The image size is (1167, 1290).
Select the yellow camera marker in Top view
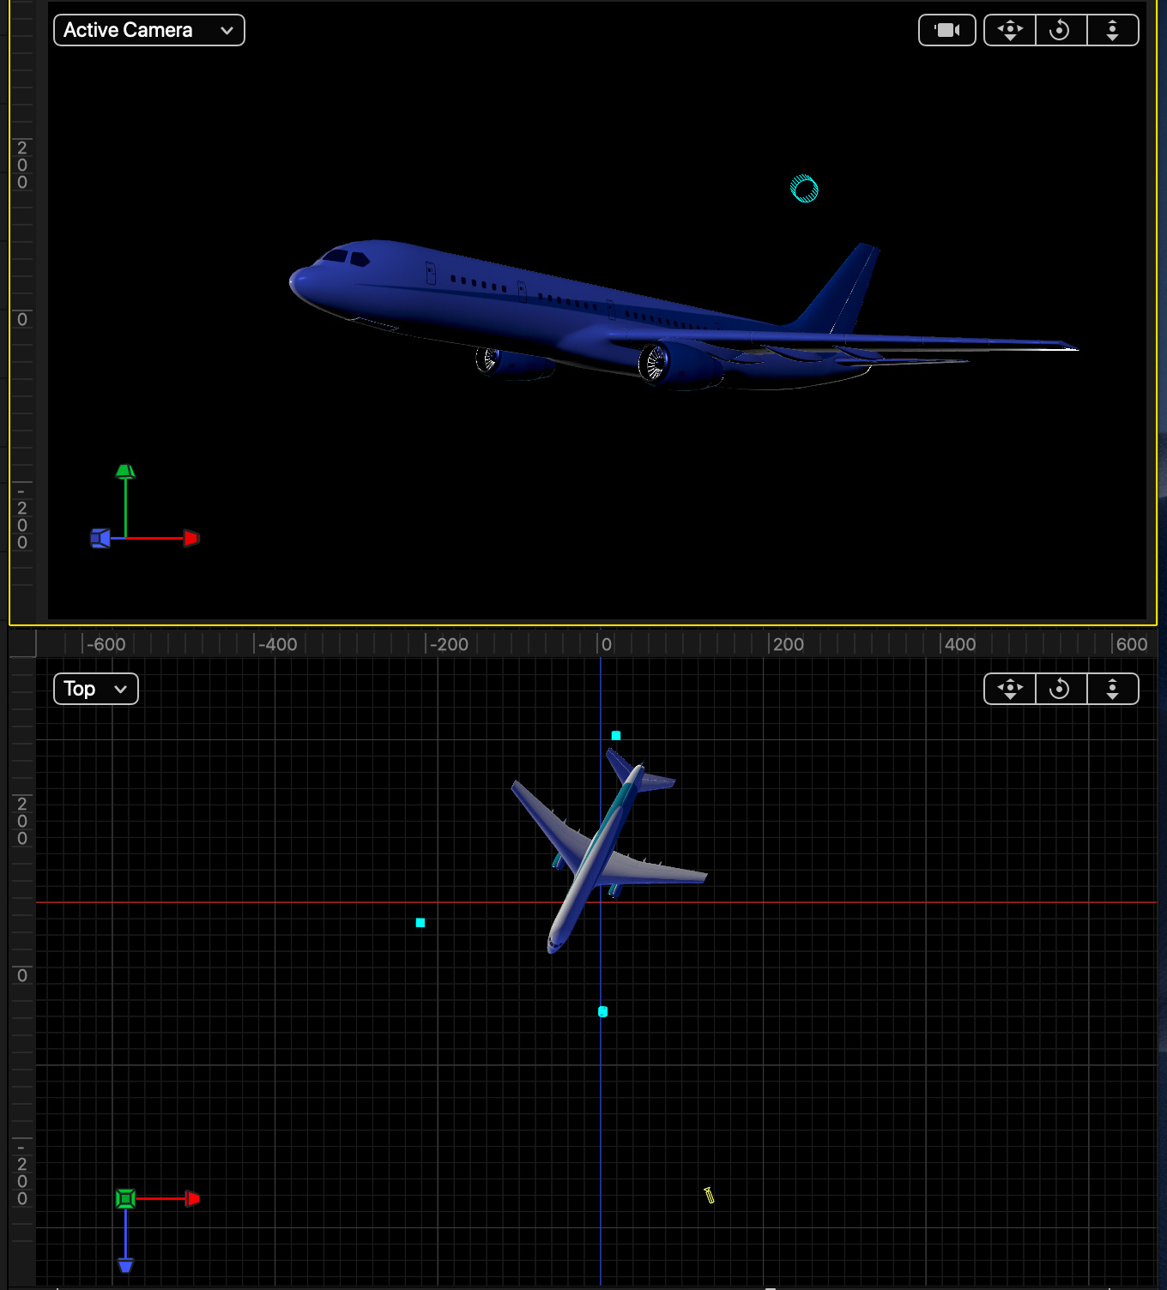[x=710, y=1196]
